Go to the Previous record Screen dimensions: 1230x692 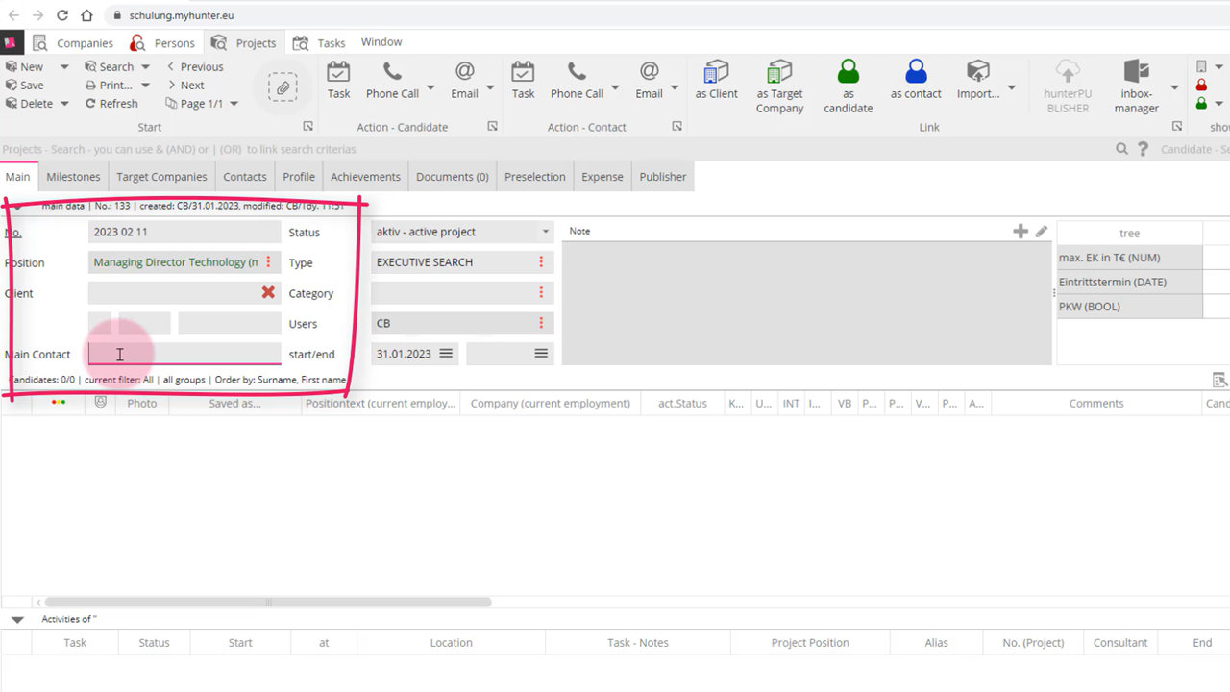(x=195, y=66)
